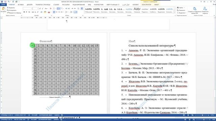
Task: Open the font color arrow dropdown
Action: pyautogui.click(x=51, y=12)
